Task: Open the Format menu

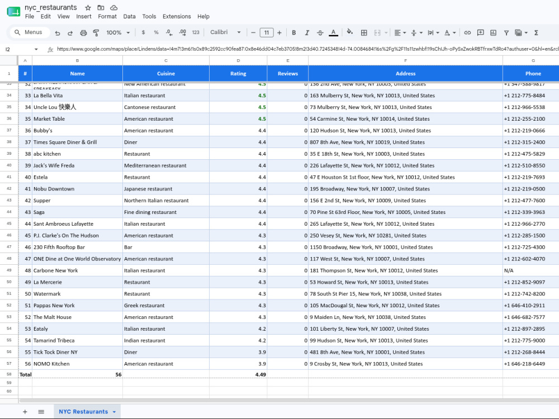Action: coord(107,16)
